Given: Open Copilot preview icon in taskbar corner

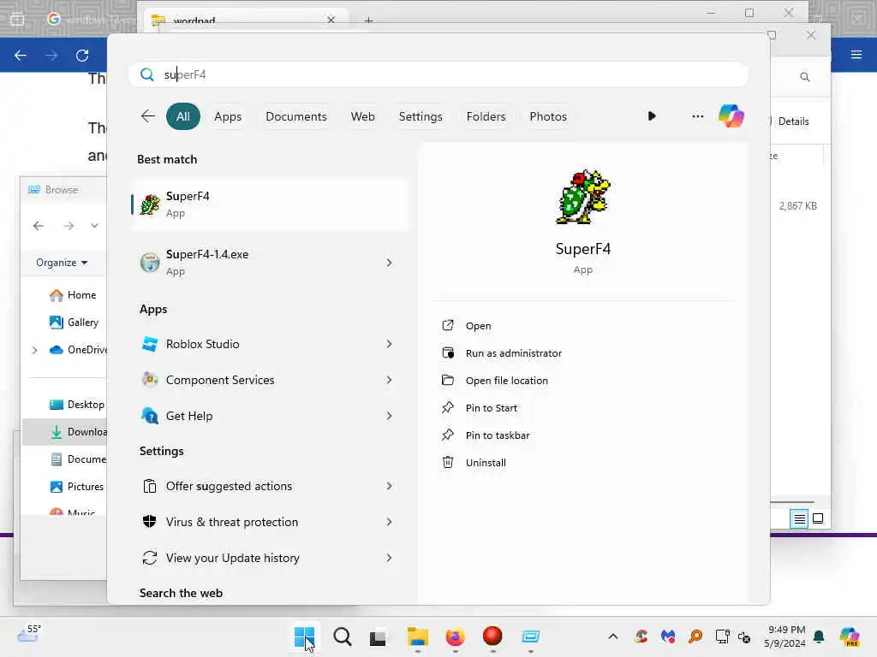Looking at the screenshot, I should 850,636.
